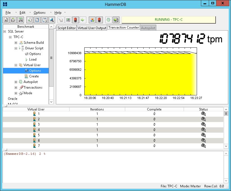The image size is (231, 191).
Task: Click the benchmark tree scroll up arrow
Action: tap(51, 27)
